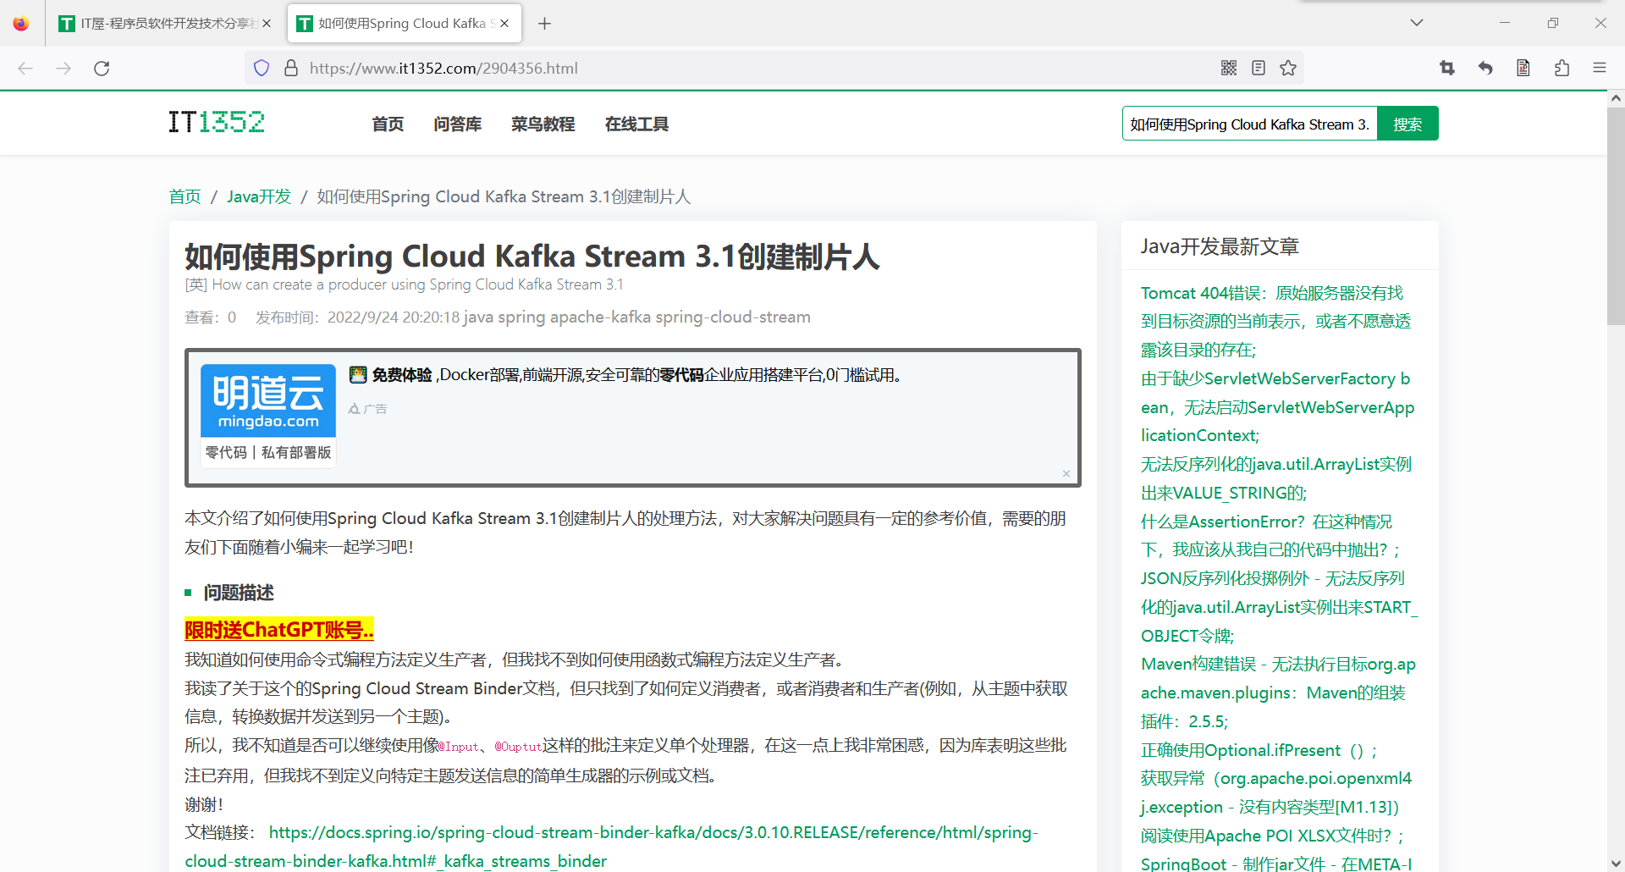The width and height of the screenshot is (1625, 872).
Task: Click the 零代码｜私有部署版 ad caption
Action: (268, 452)
